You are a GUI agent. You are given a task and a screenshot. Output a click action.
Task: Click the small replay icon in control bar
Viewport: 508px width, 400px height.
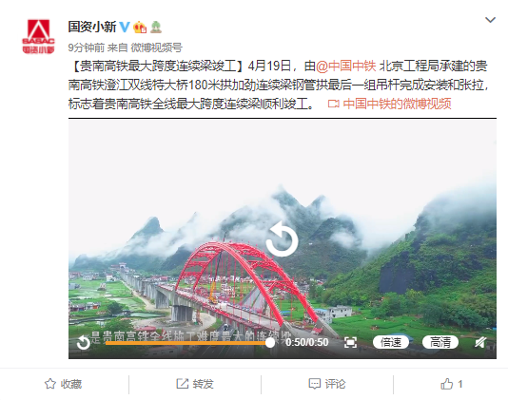click(x=84, y=342)
